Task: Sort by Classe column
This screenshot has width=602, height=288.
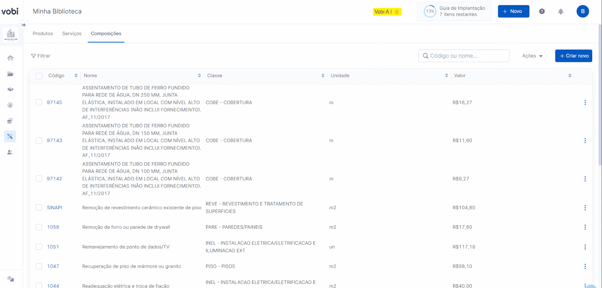Action: click(x=323, y=75)
